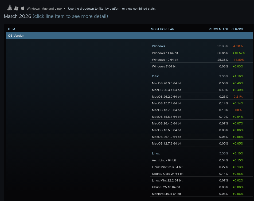Viewport: 254px width, 201px height.
Task: Click the Windows 7 64 bit entry
Action: [x=164, y=66]
